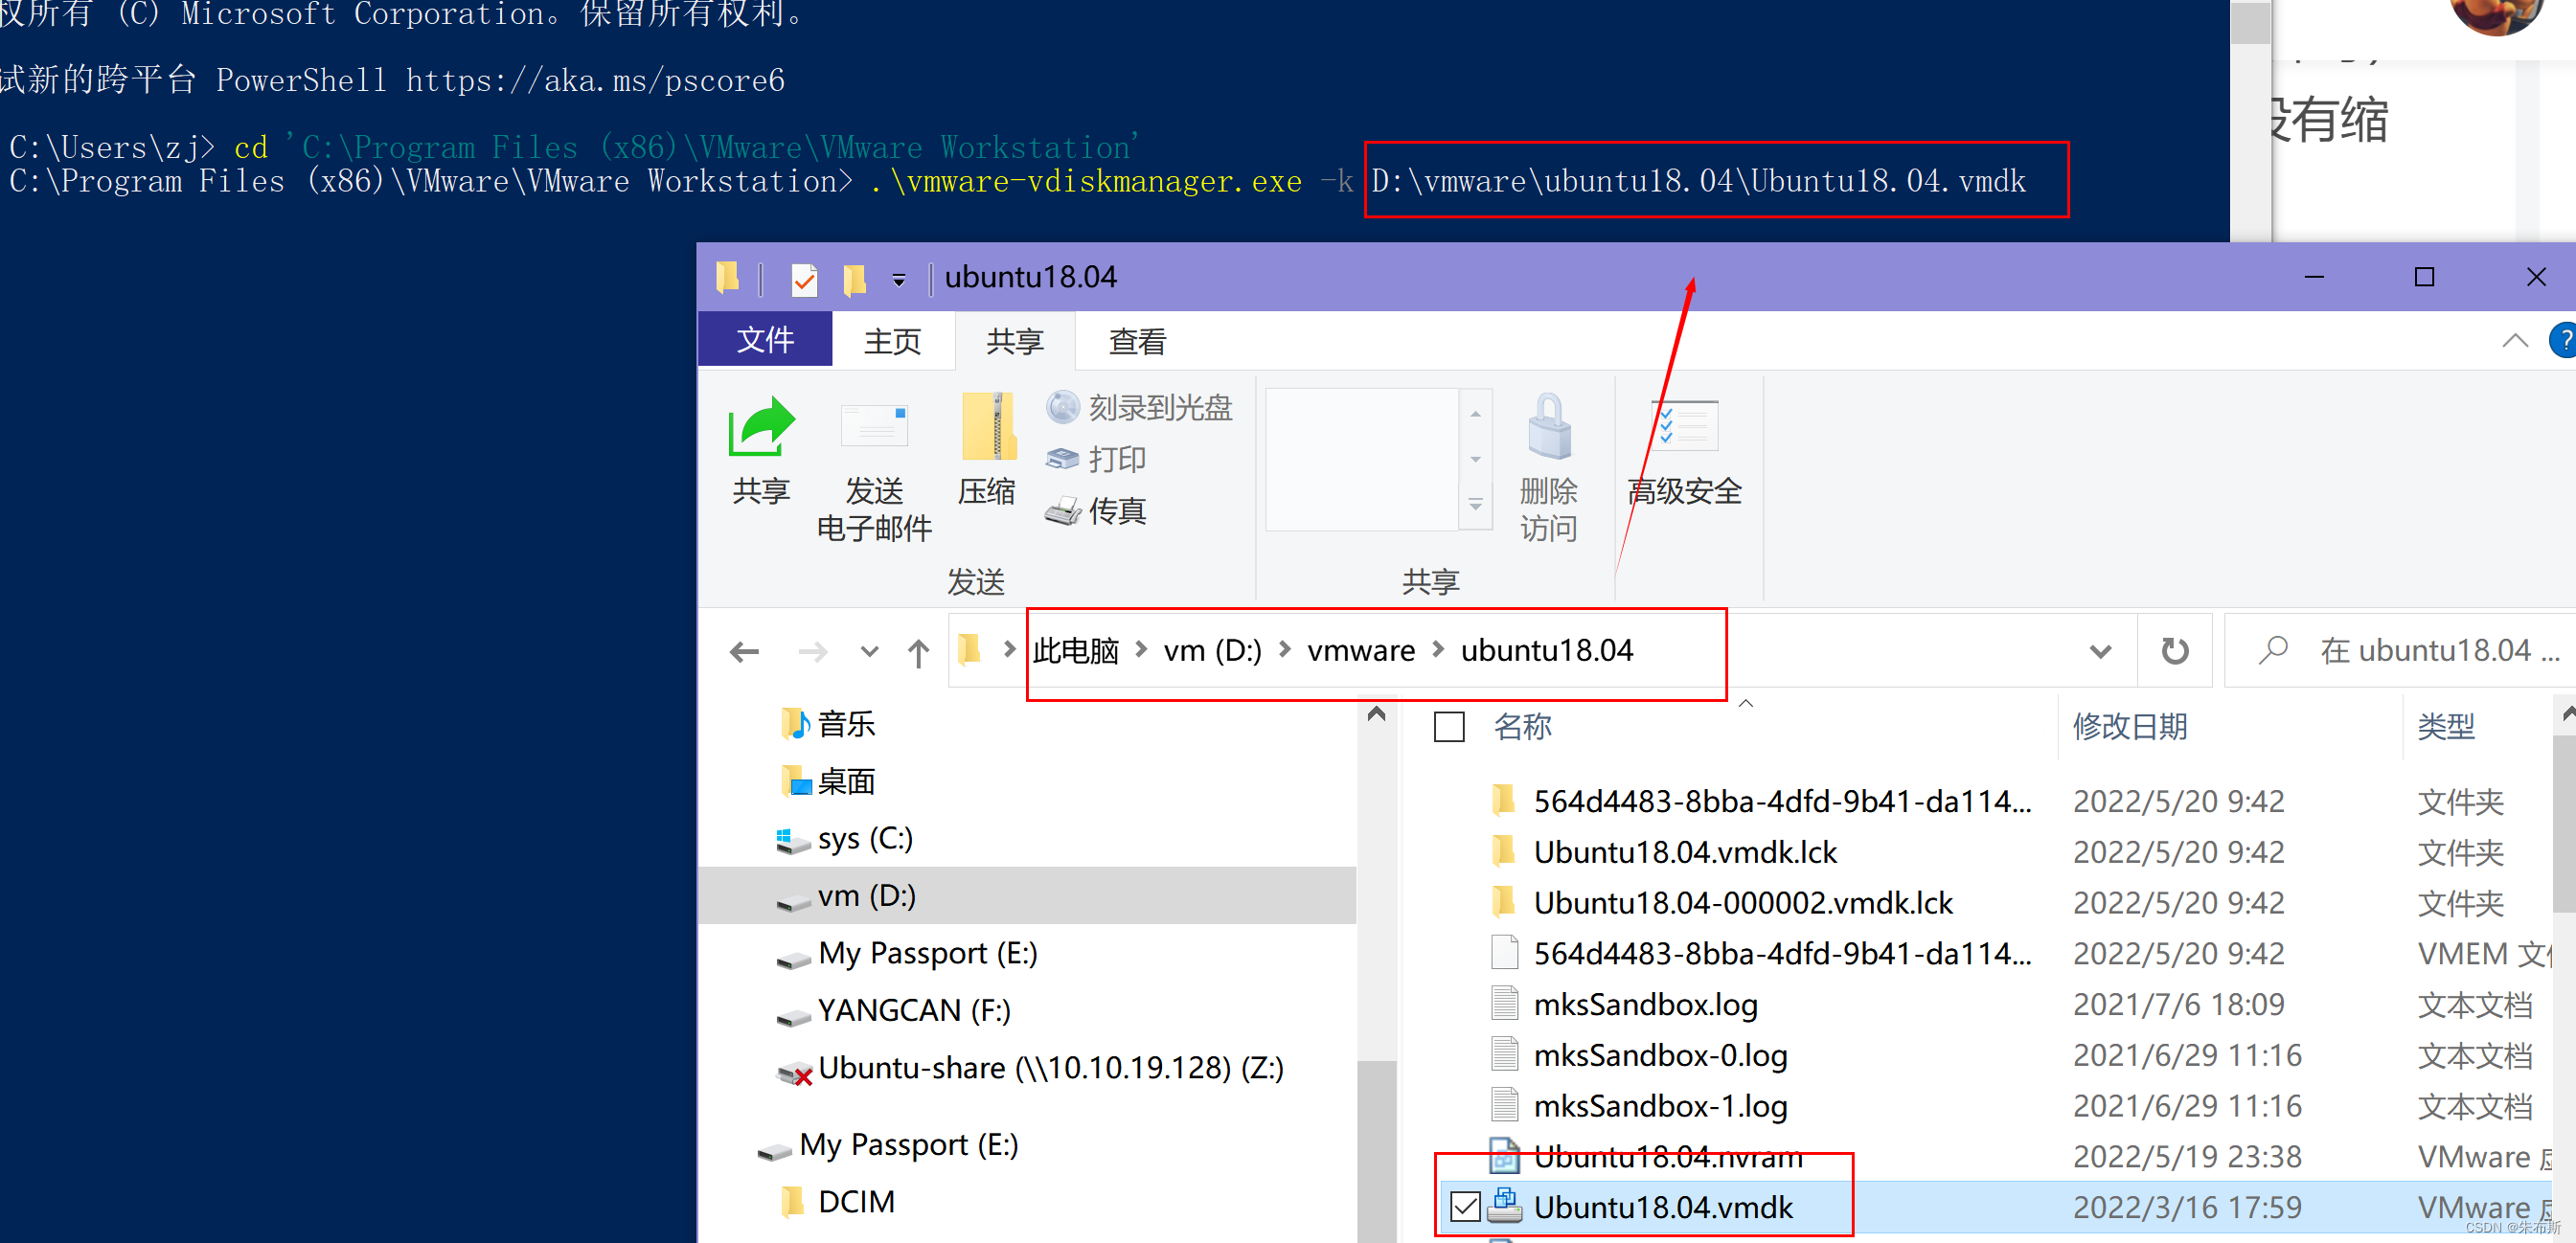Open recent locations dropdown chevron
2576x1243 pixels.
click(x=869, y=653)
